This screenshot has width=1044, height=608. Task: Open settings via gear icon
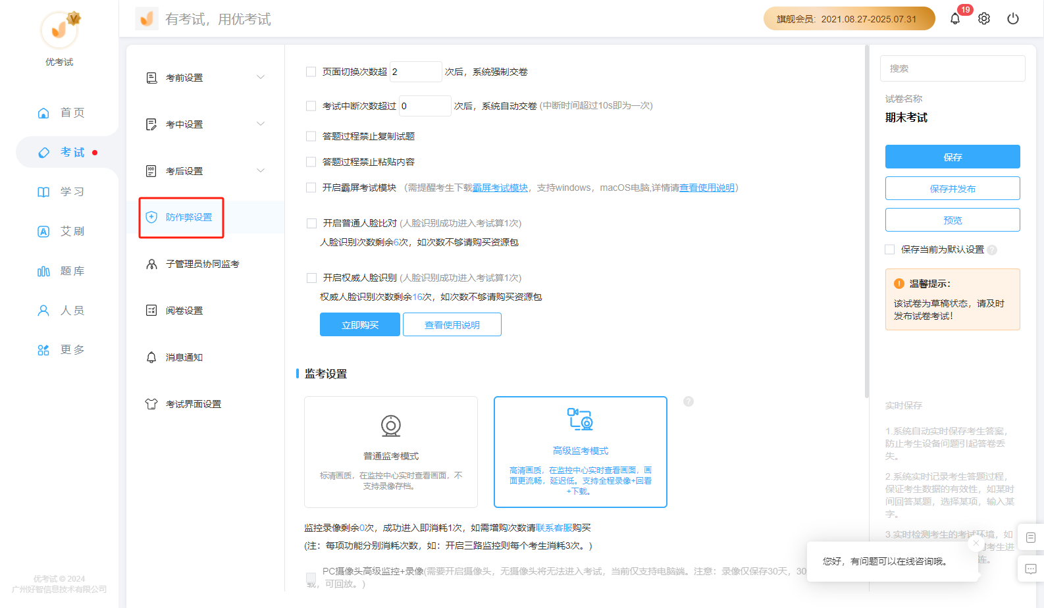(x=984, y=18)
